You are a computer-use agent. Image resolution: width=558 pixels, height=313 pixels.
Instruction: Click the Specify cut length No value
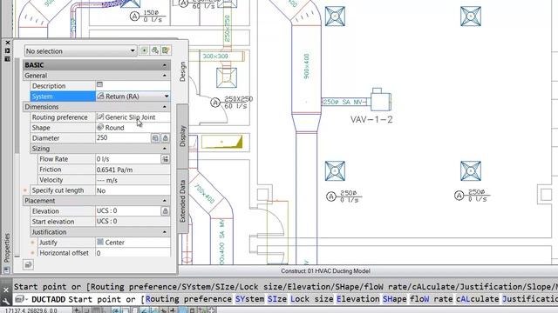[x=133, y=190]
